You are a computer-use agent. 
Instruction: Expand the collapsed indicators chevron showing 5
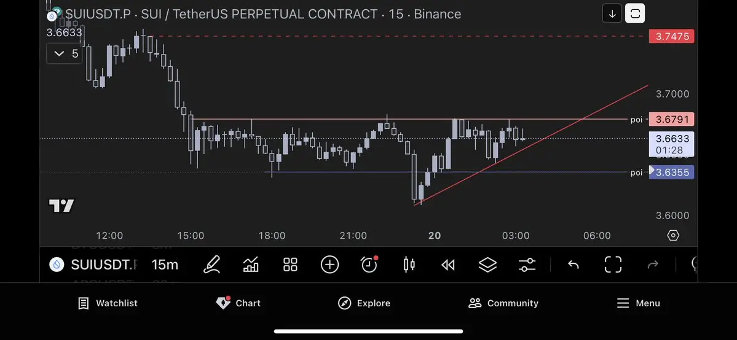coord(66,53)
